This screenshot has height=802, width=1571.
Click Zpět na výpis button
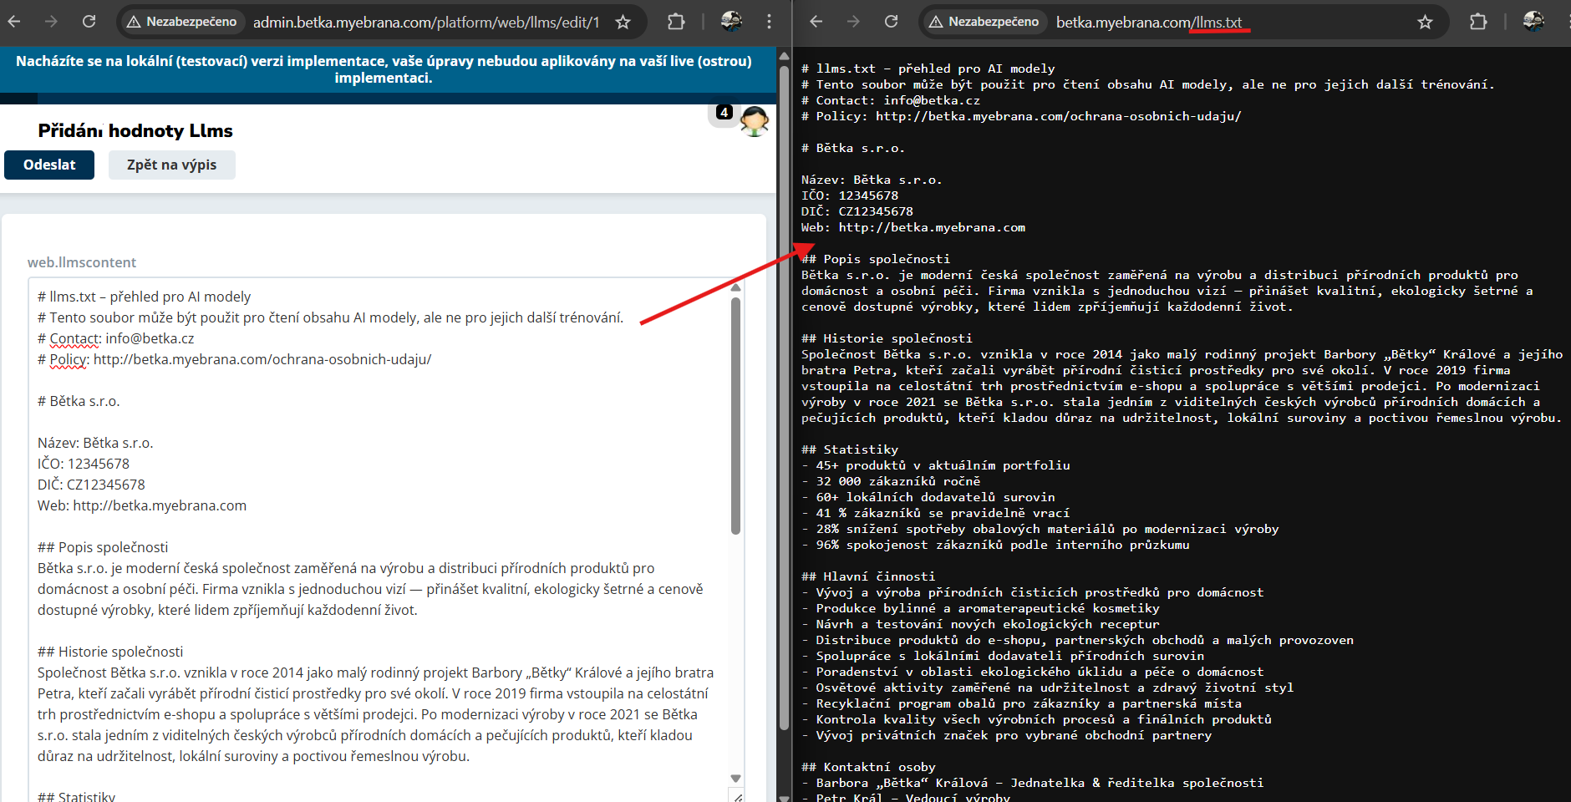coord(171,165)
